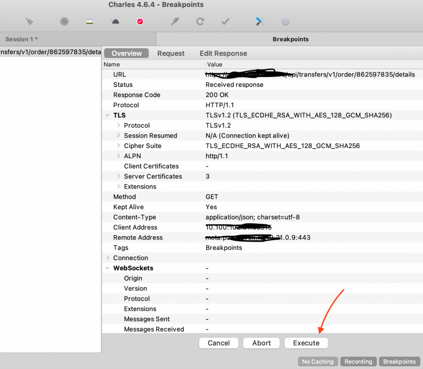Click the 'GET' method value
Screen dimensions: 423x369
(211, 197)
